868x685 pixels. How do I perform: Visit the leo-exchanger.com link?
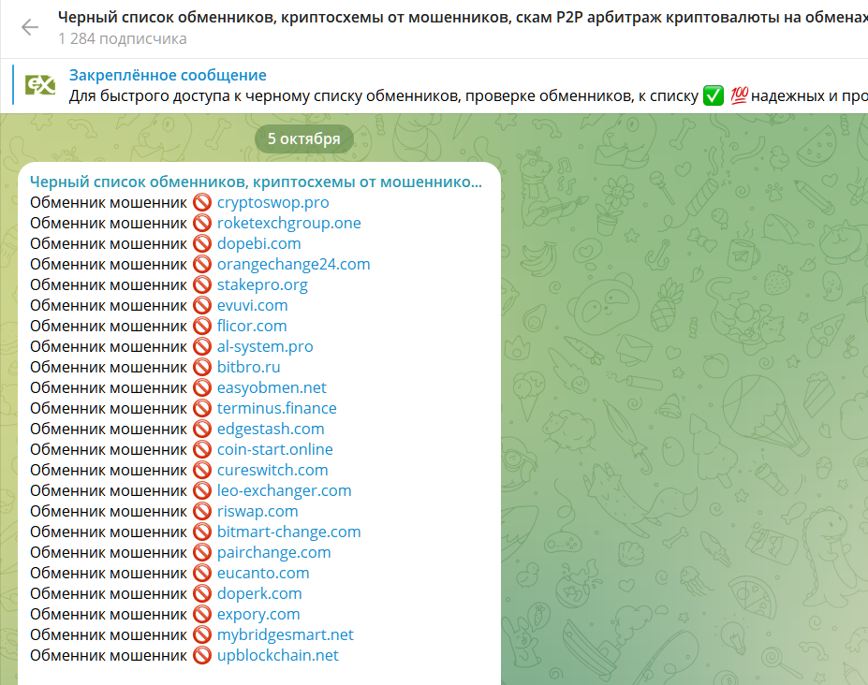pos(284,490)
